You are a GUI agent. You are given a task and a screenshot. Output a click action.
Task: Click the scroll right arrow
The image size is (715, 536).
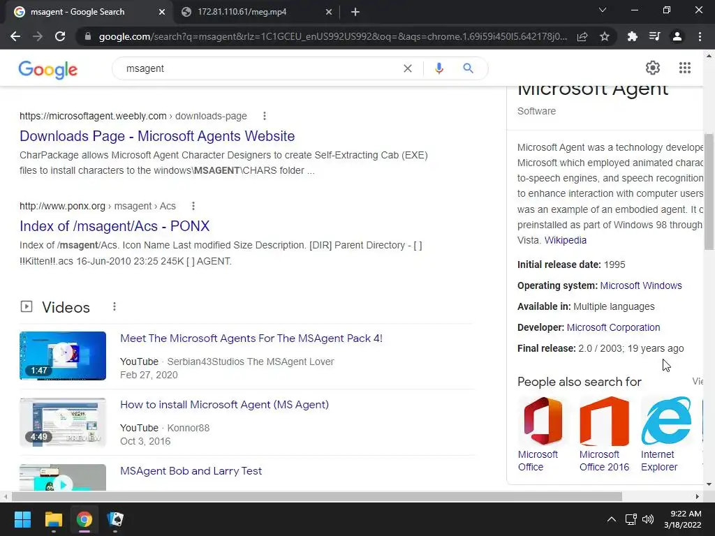(698, 496)
